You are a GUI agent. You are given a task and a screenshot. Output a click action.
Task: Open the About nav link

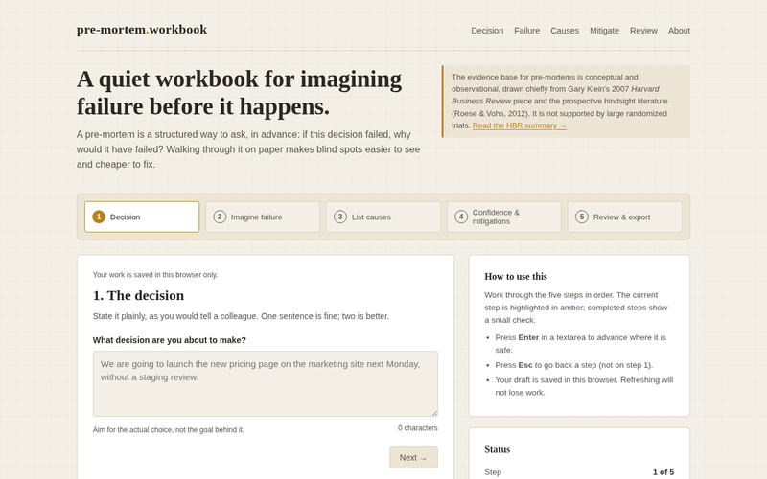pyautogui.click(x=679, y=31)
